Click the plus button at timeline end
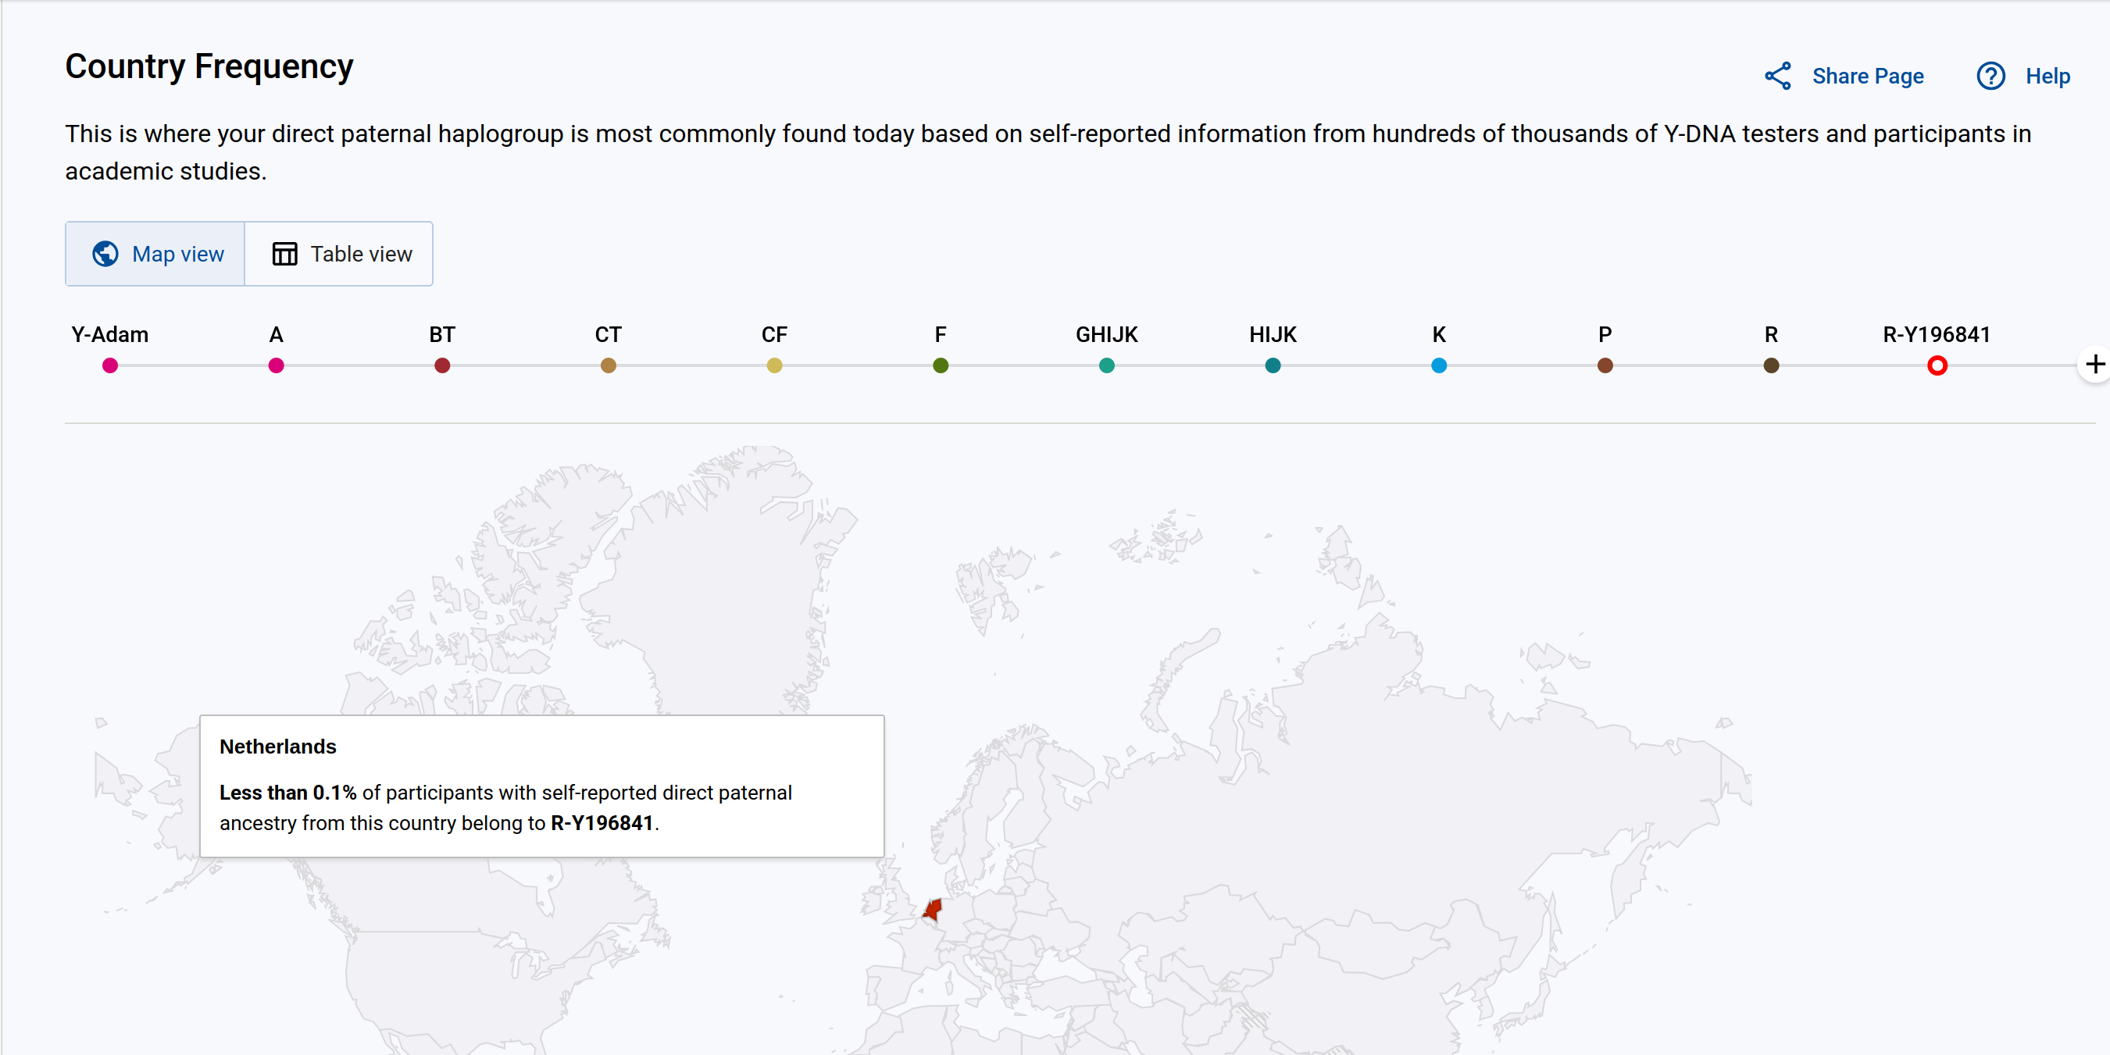2110x1055 pixels. [2094, 365]
